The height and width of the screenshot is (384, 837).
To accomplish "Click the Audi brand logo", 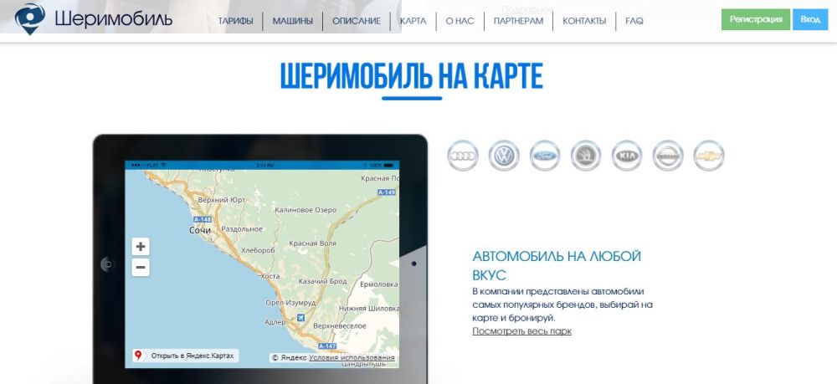I will pos(462,156).
